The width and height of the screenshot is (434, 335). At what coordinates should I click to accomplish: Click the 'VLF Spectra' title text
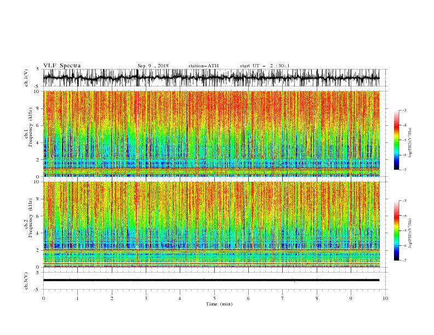pos(62,66)
